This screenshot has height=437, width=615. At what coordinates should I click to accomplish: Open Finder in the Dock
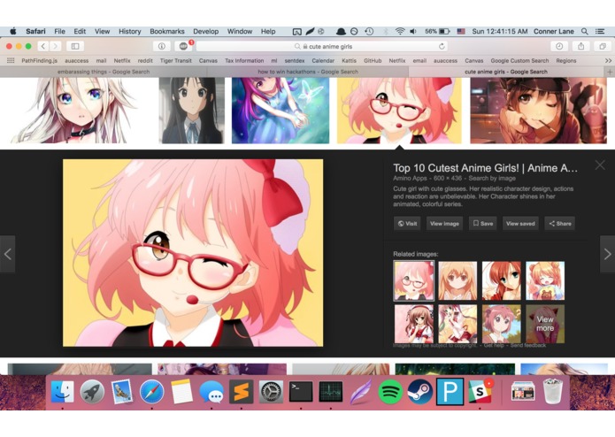[62, 391]
